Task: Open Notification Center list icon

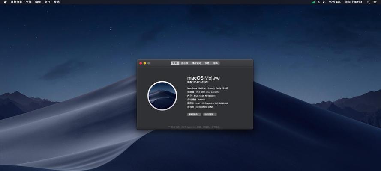Action: pos(375,2)
